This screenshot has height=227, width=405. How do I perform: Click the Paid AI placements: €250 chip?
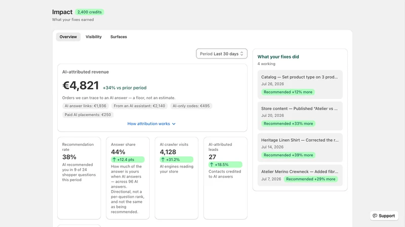point(88,115)
